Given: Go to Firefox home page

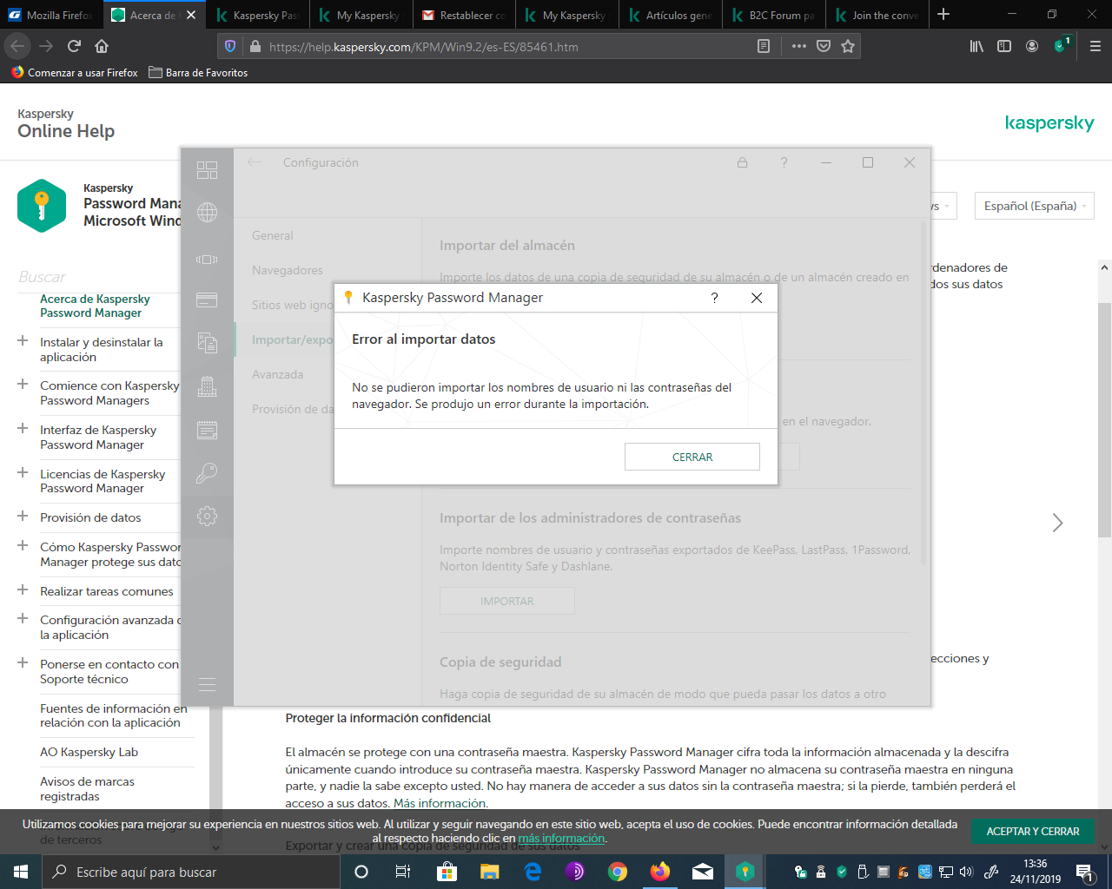Looking at the screenshot, I should (x=102, y=46).
